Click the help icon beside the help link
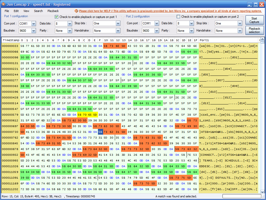Image resolution: width=266 pixels, height=200 pixels. pos(76,11)
